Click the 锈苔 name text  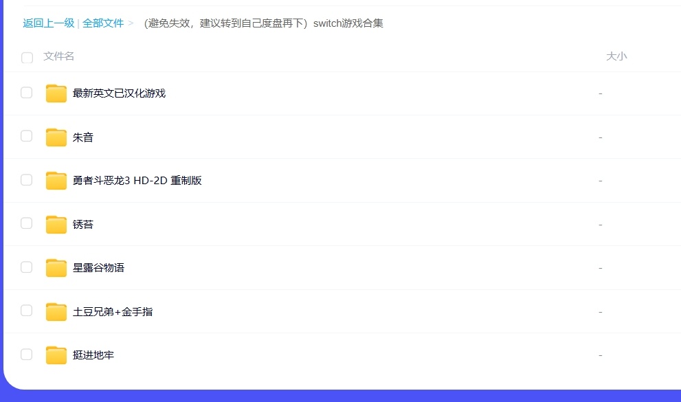point(83,225)
